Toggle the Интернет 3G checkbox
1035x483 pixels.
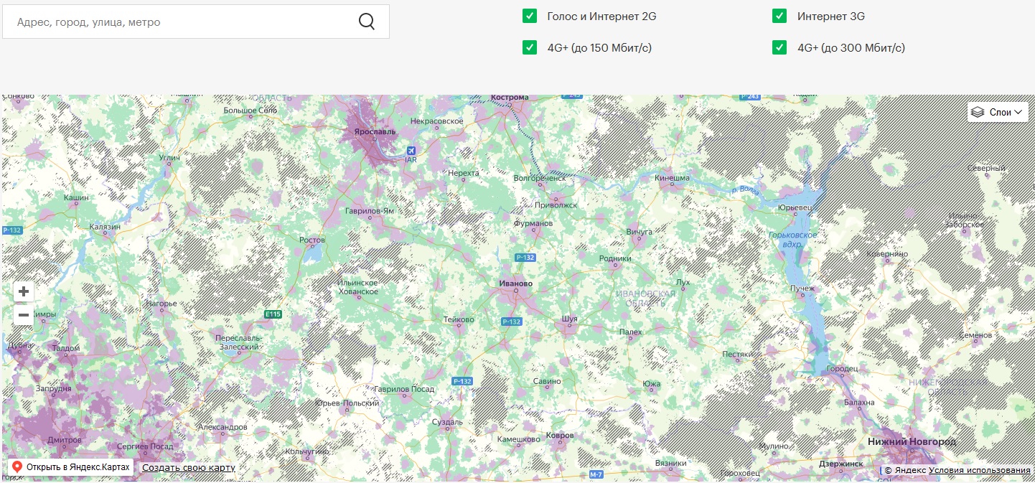click(779, 16)
